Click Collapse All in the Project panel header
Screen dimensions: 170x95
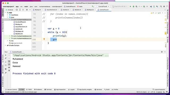click(x=23, y=10)
